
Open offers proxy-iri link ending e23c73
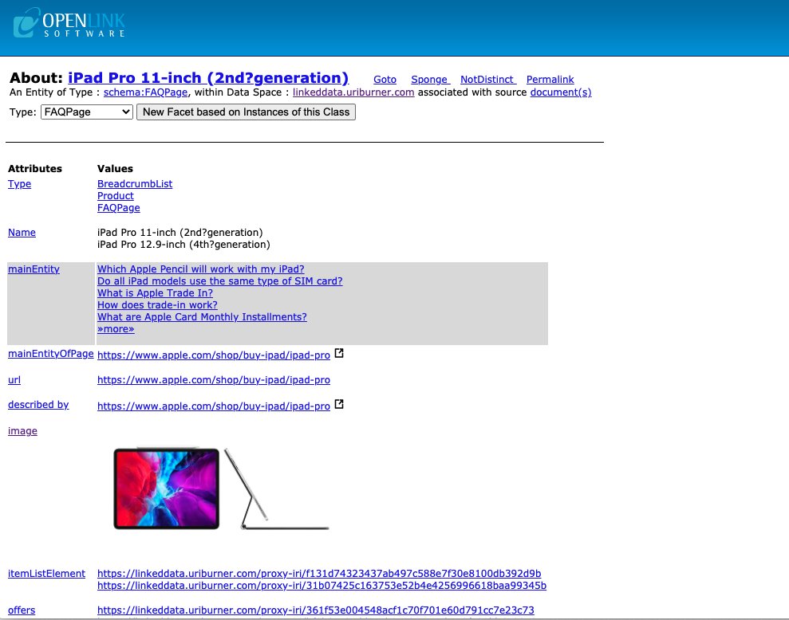pyautogui.click(x=315, y=610)
